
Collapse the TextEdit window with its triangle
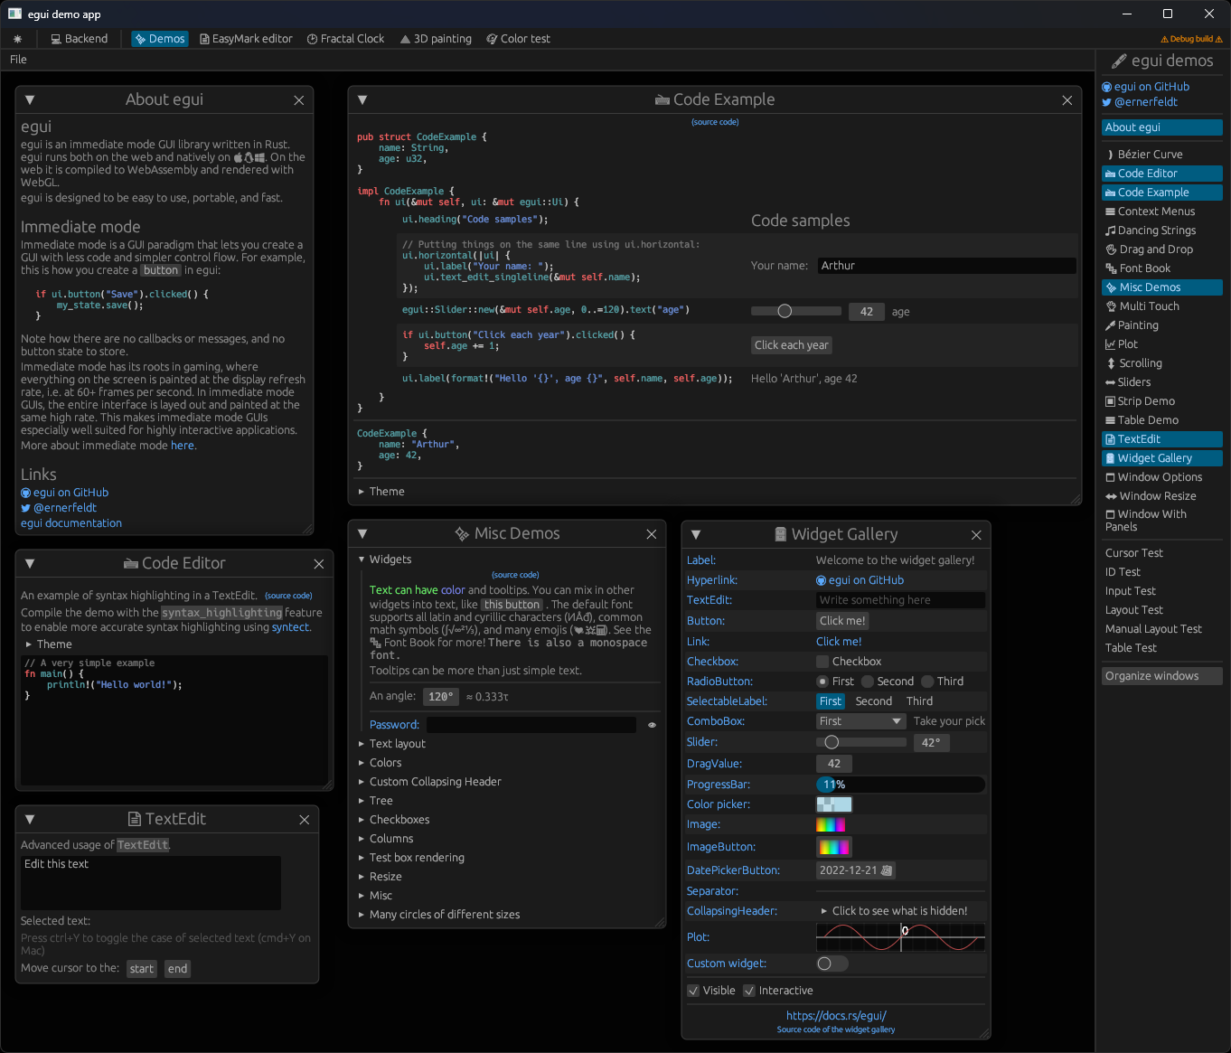coord(30,820)
